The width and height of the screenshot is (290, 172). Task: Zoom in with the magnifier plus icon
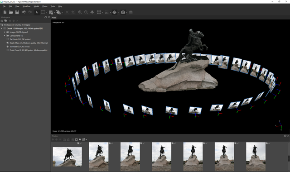[x=80, y=12]
